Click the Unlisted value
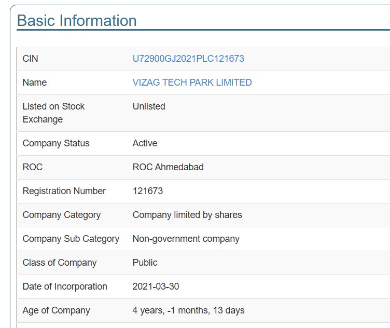 (x=149, y=106)
